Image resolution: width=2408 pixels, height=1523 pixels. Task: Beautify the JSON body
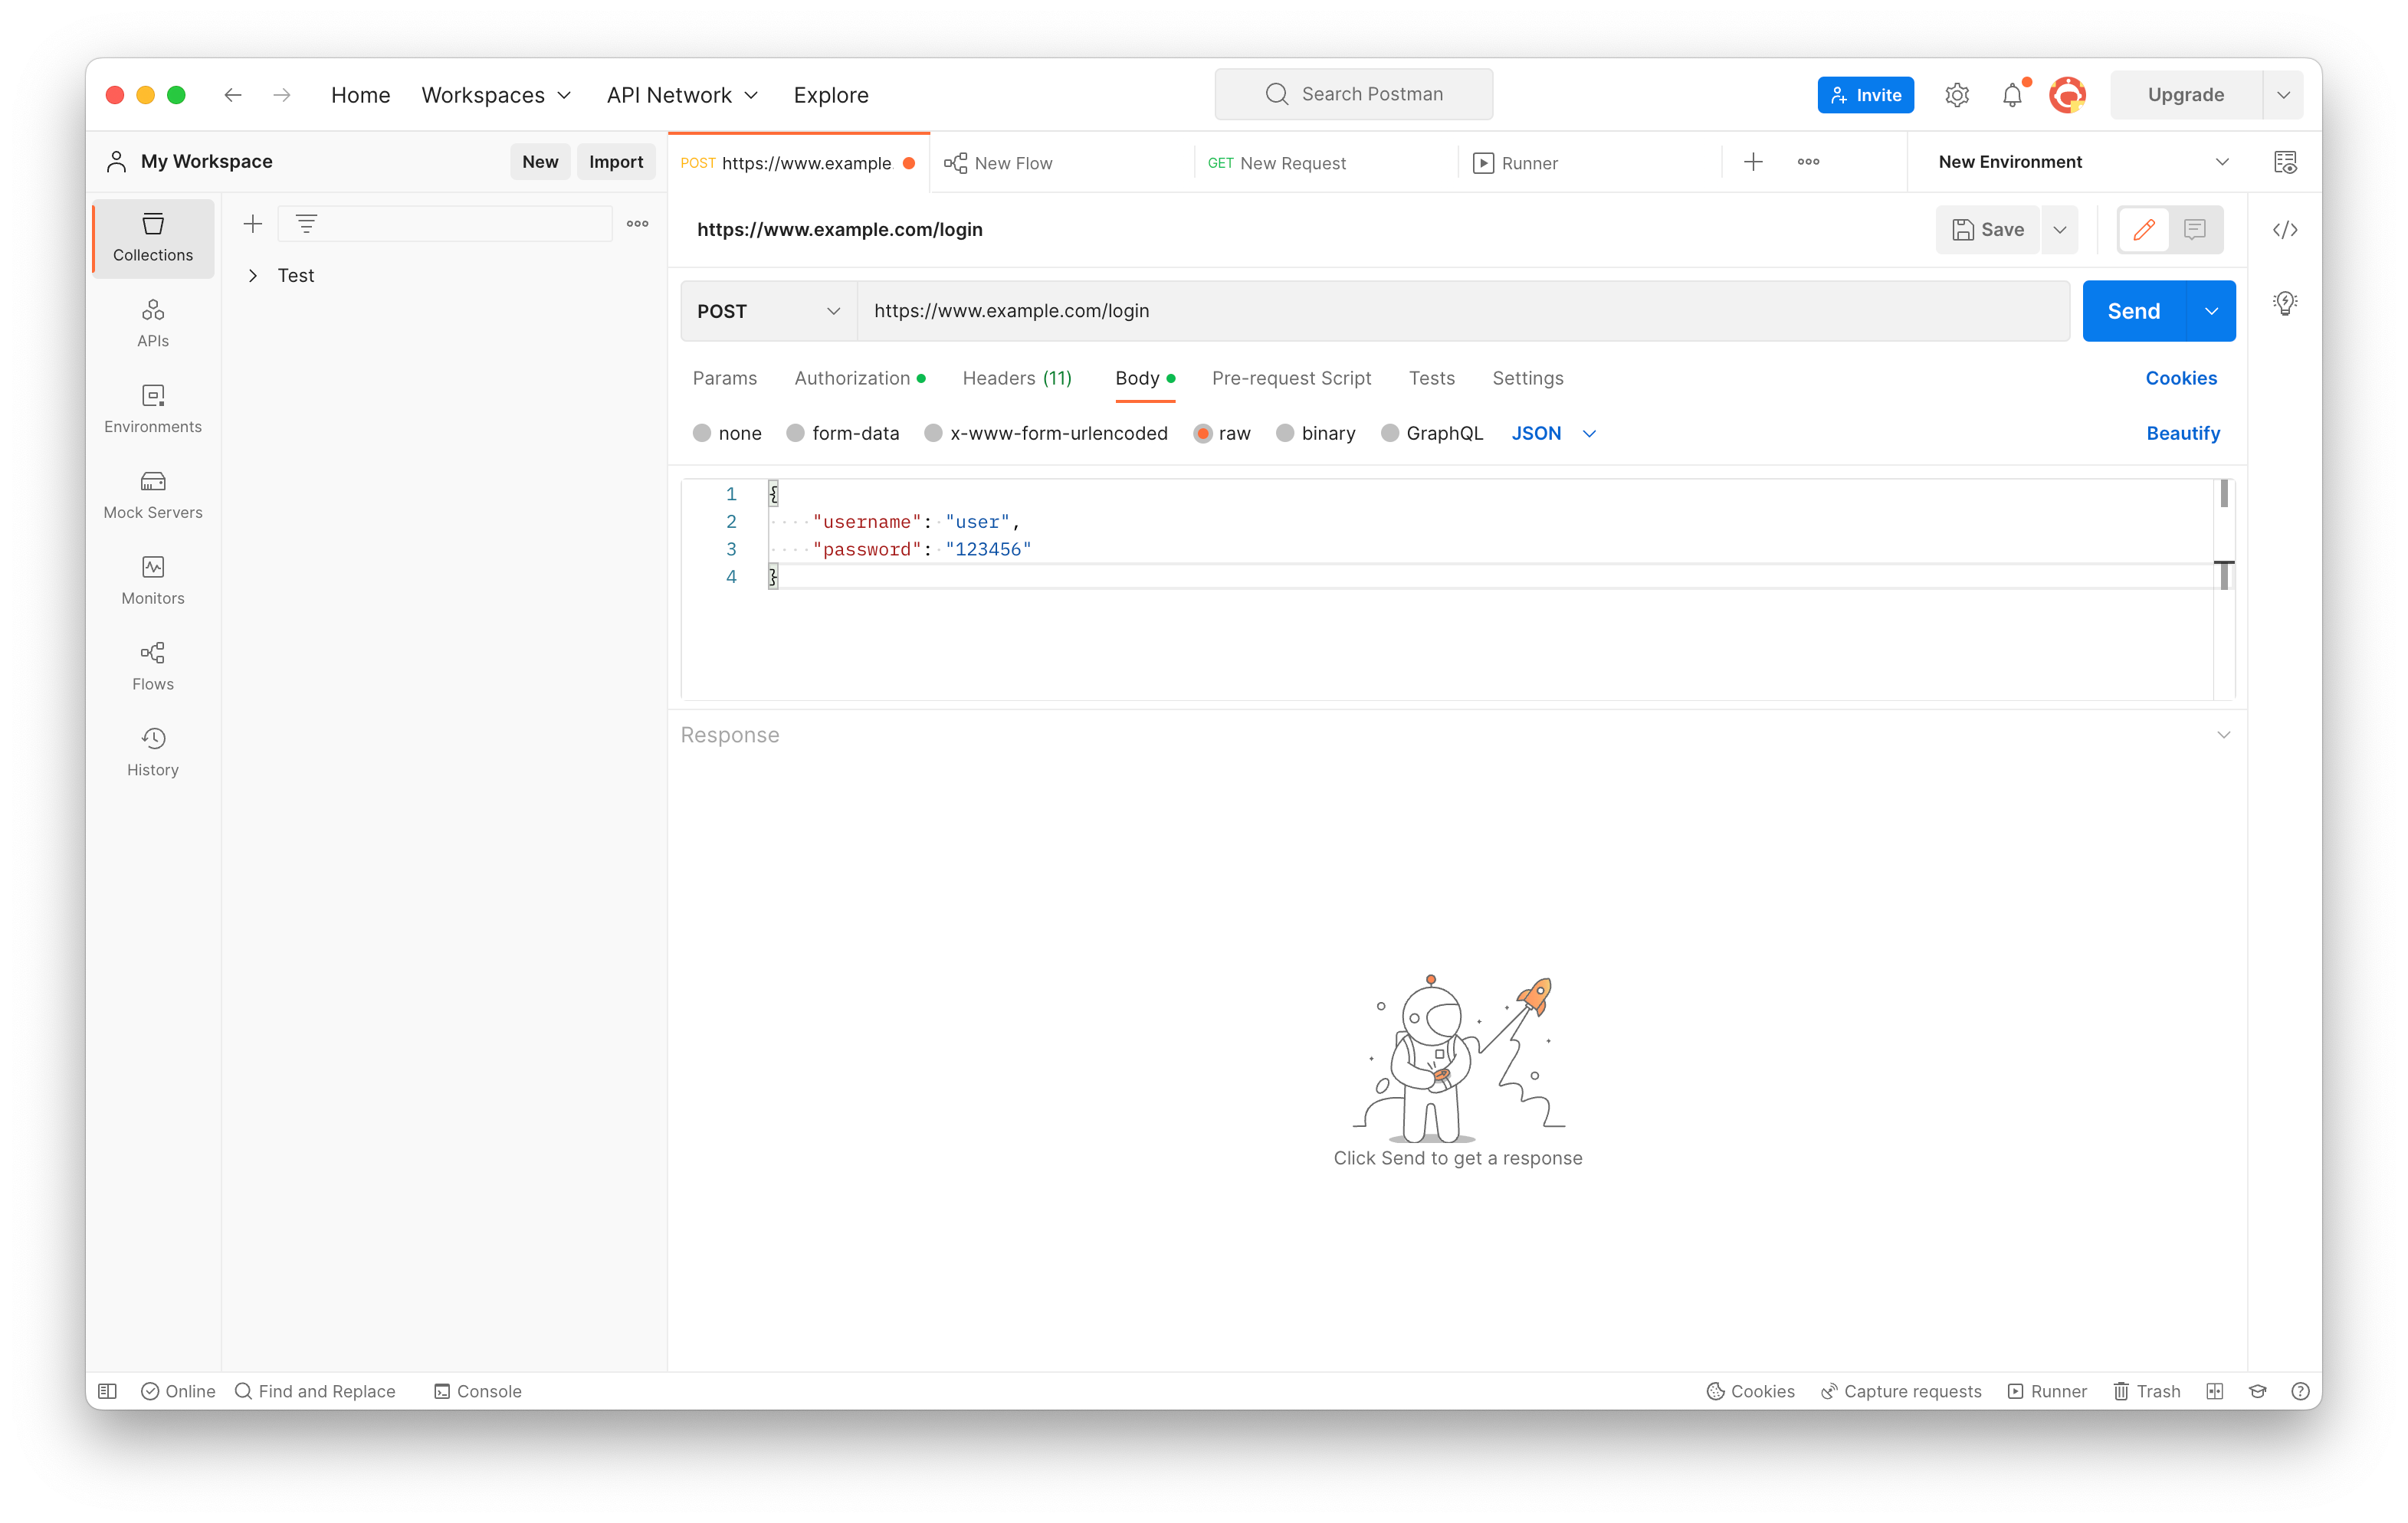coord(2183,433)
